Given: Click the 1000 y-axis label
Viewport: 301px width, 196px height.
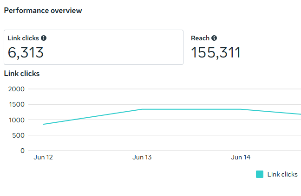Looking at the screenshot, I should tap(17, 120).
